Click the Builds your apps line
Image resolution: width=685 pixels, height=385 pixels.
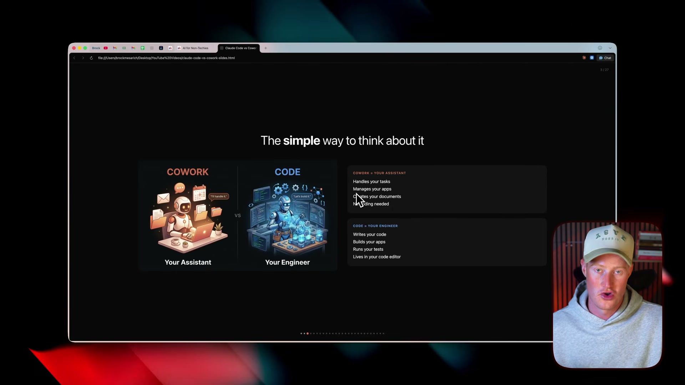[x=369, y=242]
